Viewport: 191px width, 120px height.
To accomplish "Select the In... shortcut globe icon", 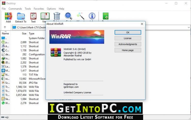I will click(3, 58).
